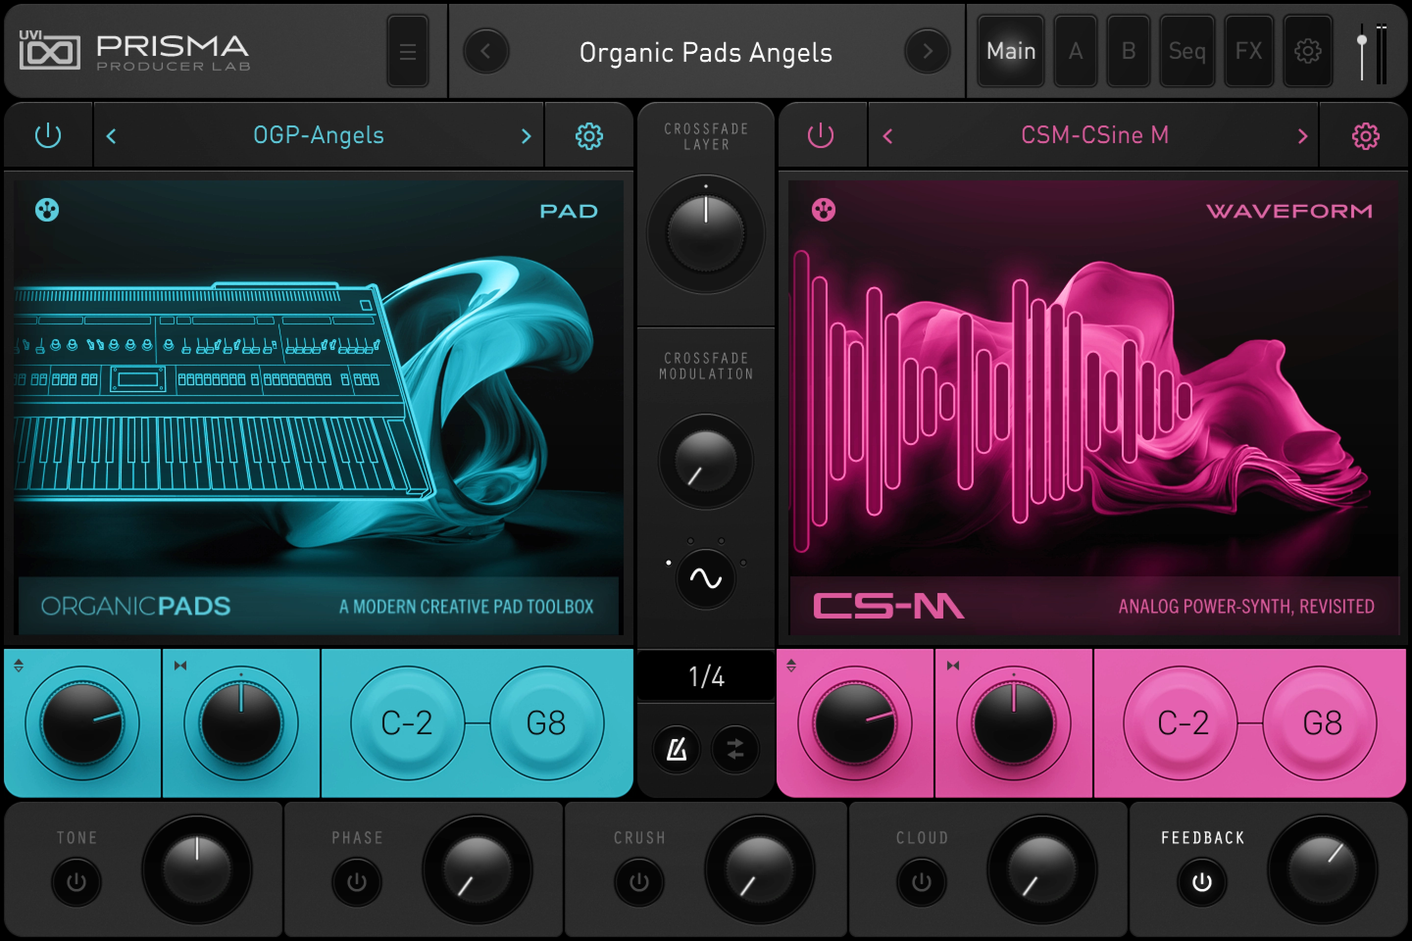The height and width of the screenshot is (941, 1412).
Task: Adjust the cyan layer pan knob
Action: [241, 723]
